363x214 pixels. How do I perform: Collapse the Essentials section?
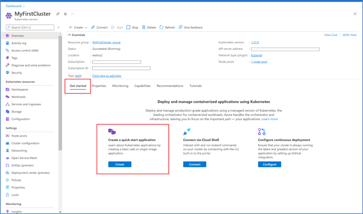[x=77, y=35]
